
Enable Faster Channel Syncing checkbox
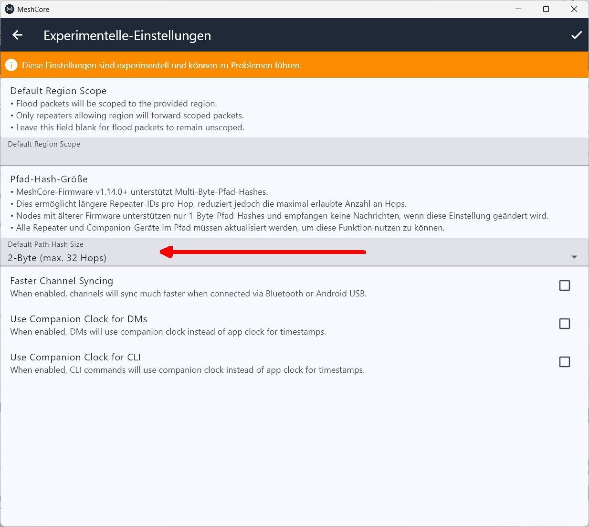point(565,285)
